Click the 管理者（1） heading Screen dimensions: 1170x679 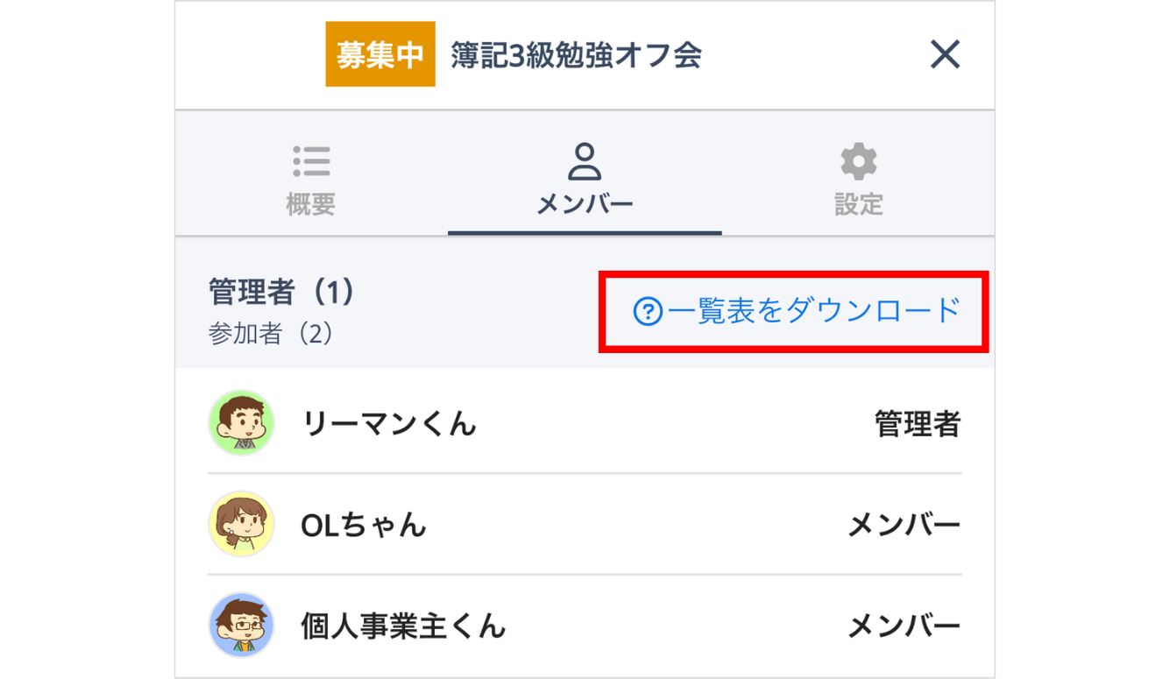coord(282,292)
